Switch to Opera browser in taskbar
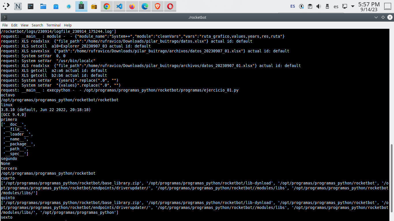The image size is (394, 221). pos(170,6)
